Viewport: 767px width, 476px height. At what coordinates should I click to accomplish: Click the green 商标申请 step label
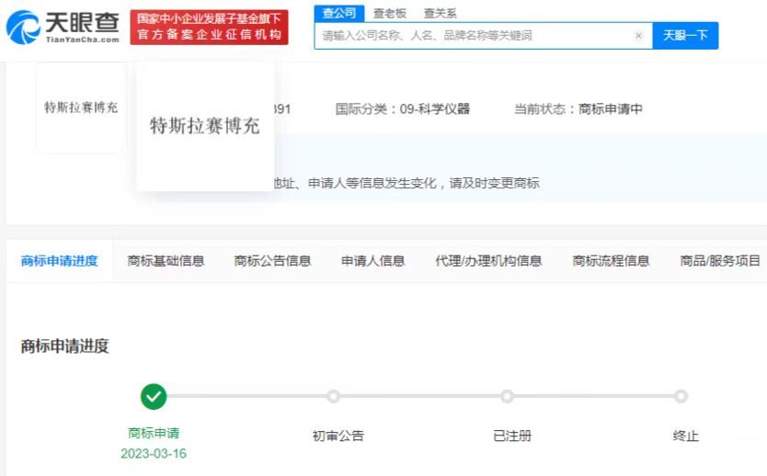pyautogui.click(x=154, y=433)
